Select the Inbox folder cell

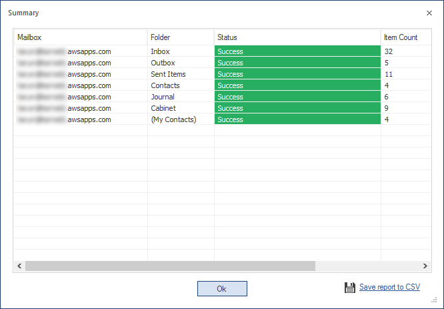tap(181, 51)
